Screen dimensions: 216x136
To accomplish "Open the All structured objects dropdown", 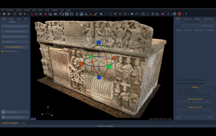I will tap(198, 26).
